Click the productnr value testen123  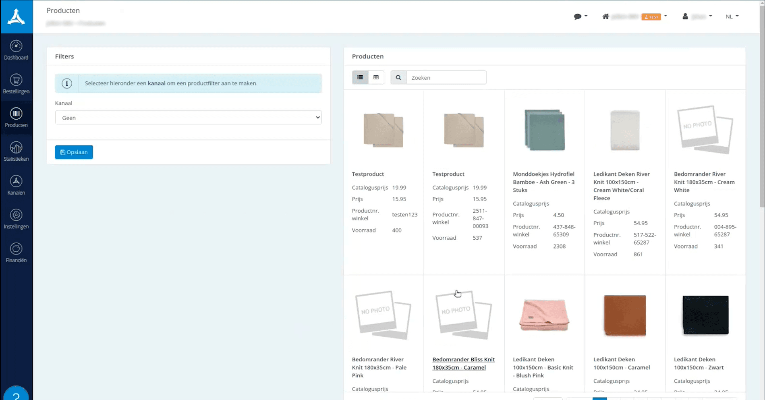point(404,215)
